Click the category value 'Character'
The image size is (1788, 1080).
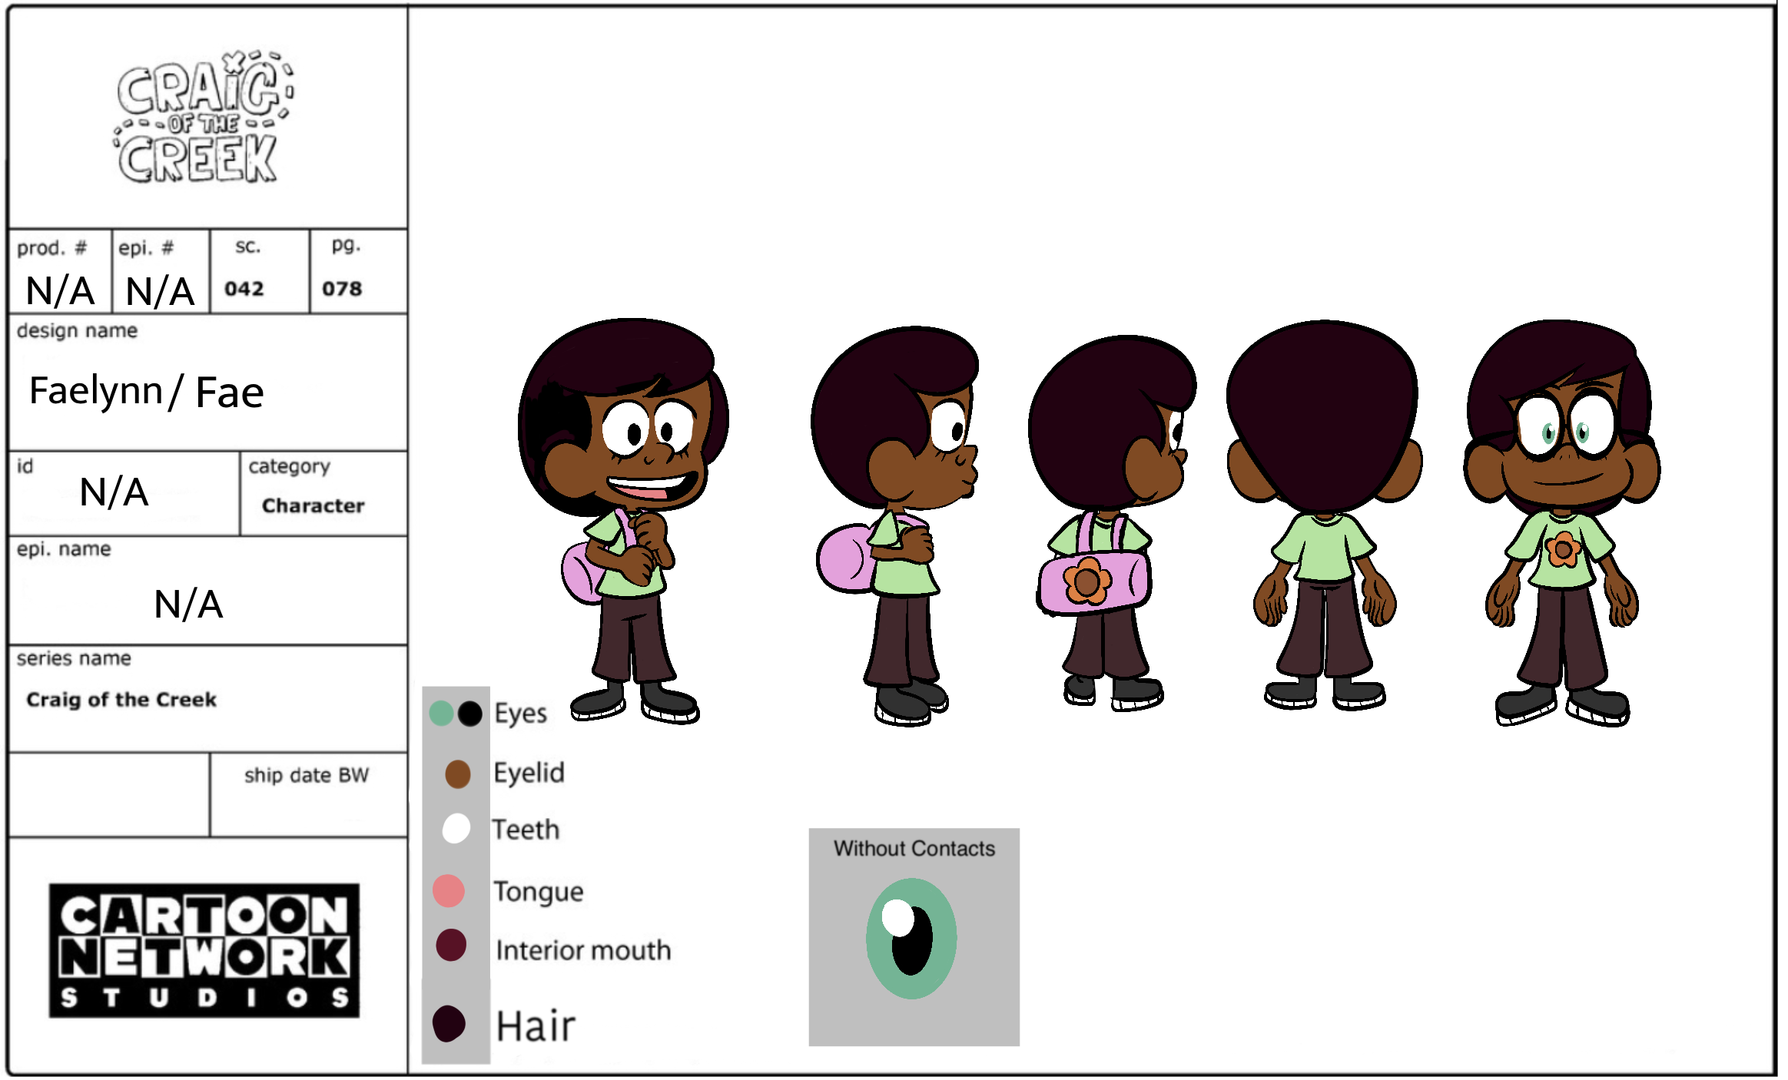pyautogui.click(x=313, y=505)
